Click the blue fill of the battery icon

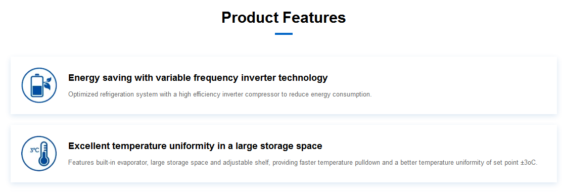click(37, 91)
